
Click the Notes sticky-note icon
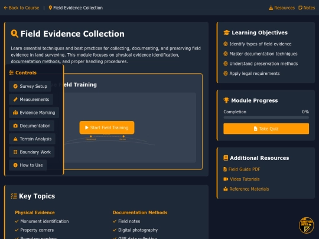point(300,8)
